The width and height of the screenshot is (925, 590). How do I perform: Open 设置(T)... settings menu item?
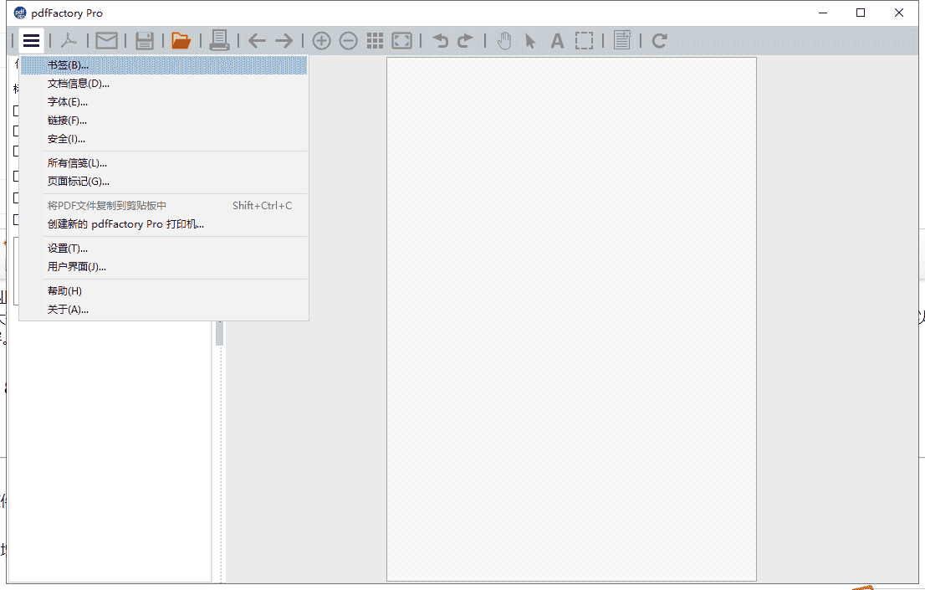pos(67,249)
